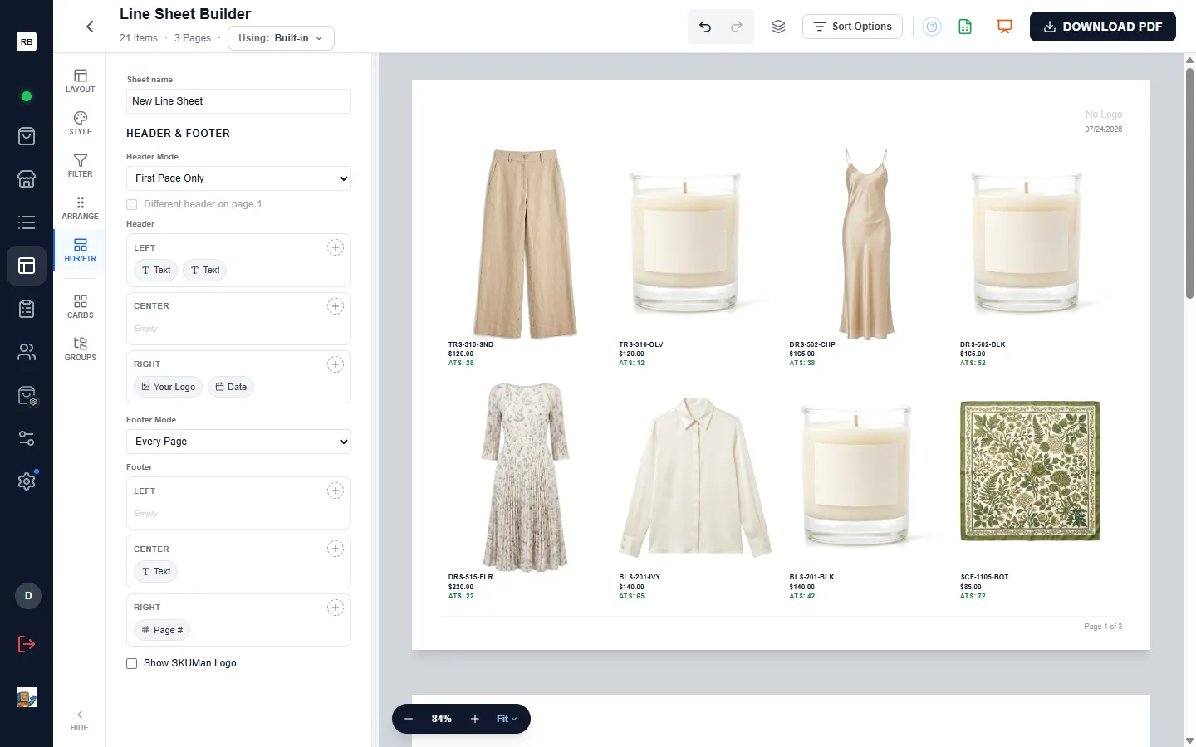Add element to footer RIGHT slot
This screenshot has height=747, width=1196.
336,608
